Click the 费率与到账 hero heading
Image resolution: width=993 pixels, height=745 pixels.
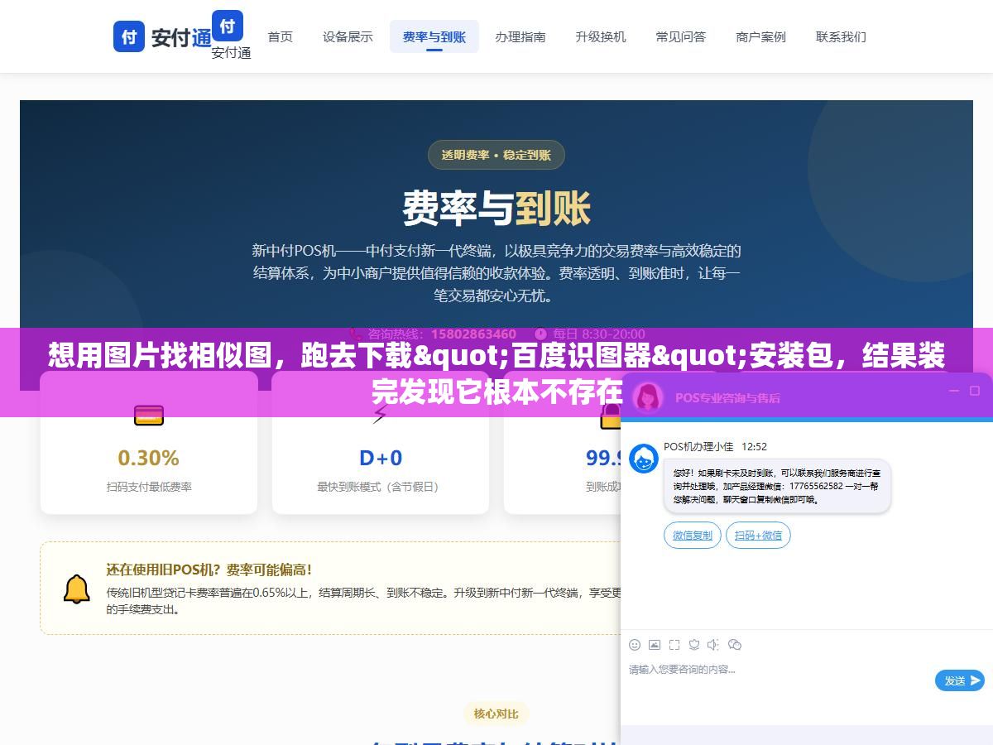pyautogui.click(x=496, y=208)
